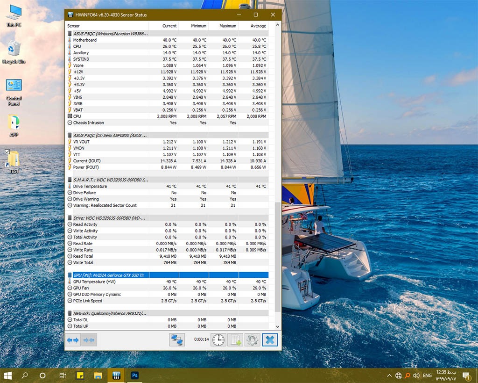Click the Maximum column header

(227, 26)
